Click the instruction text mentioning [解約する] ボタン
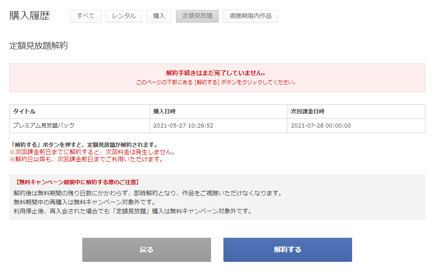The height and width of the screenshot is (276, 443). point(216,82)
